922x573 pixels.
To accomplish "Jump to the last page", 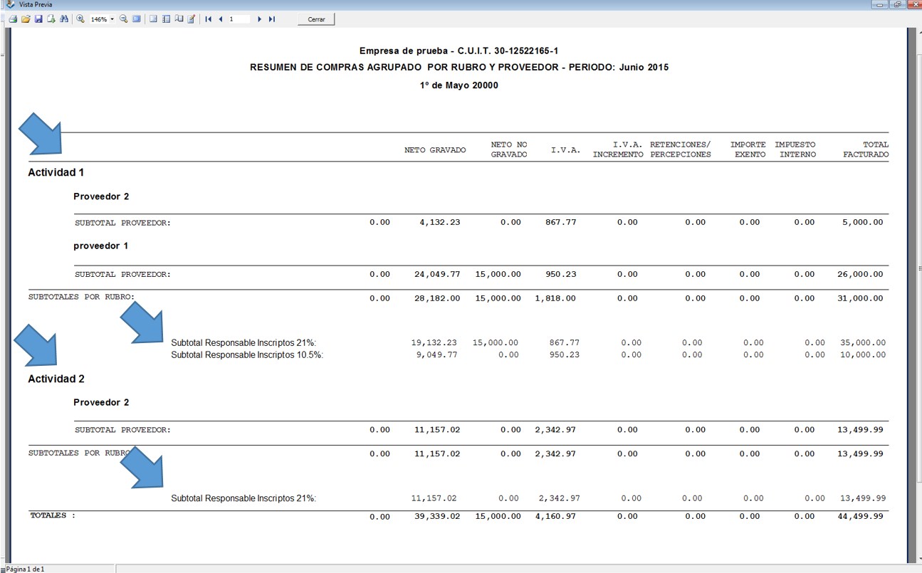I will tap(272, 19).
